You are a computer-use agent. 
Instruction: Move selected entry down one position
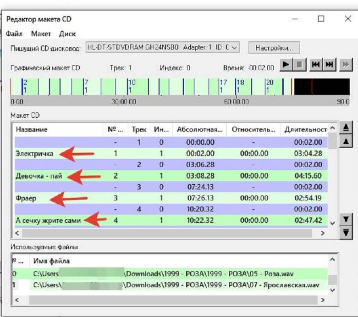coord(346,220)
